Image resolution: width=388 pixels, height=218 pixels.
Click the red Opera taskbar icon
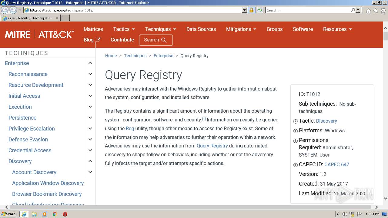(65, 214)
